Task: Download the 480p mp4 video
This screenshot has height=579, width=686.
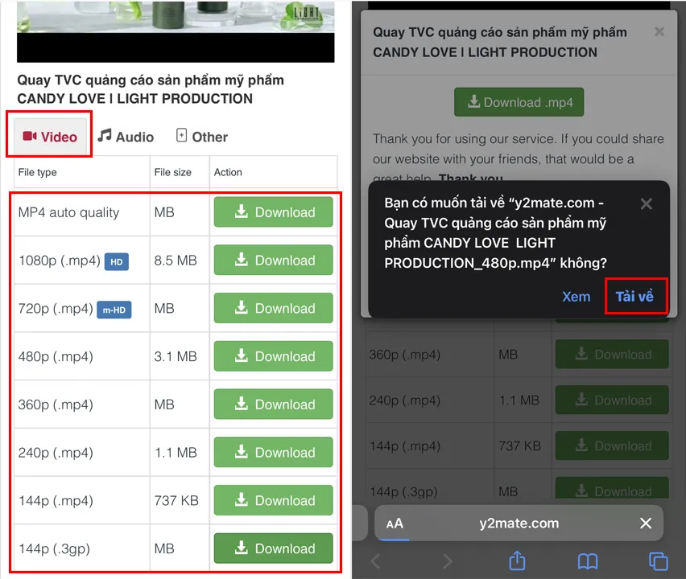Action: coord(274,356)
